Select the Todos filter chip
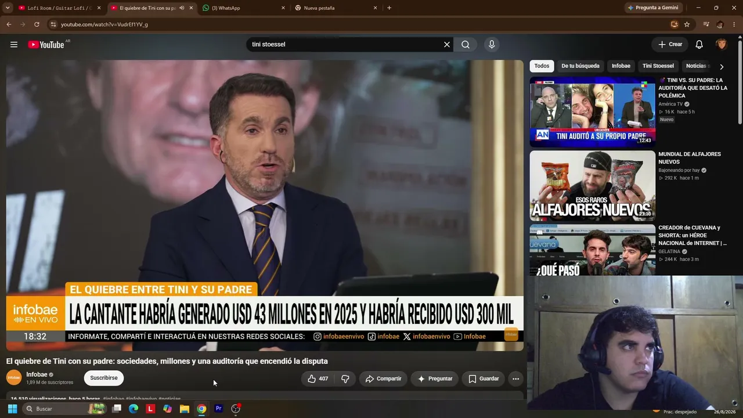This screenshot has height=418, width=743. (x=542, y=66)
